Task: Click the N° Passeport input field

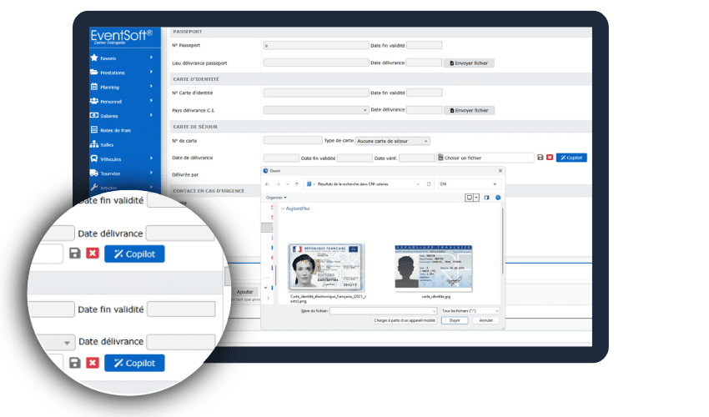Action: click(x=315, y=45)
